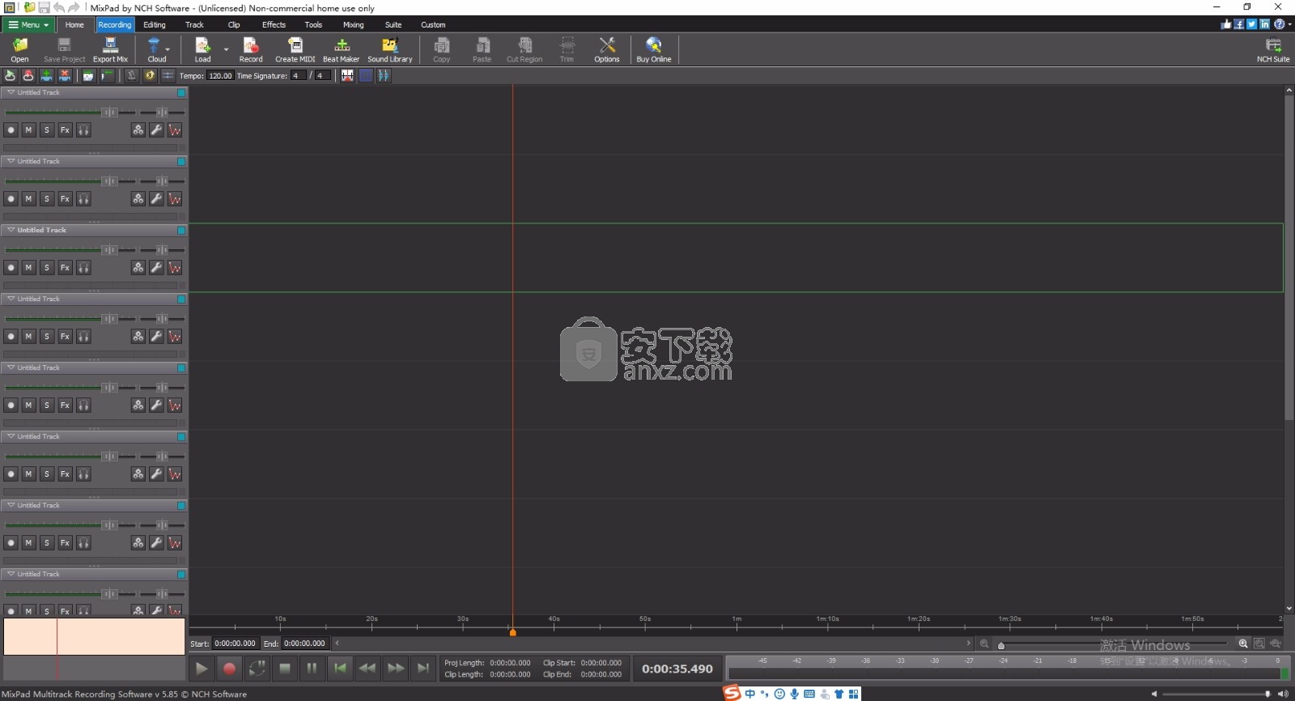Click the metronome icon in the small toolbar
The width and height of the screenshot is (1295, 701).
pos(131,75)
